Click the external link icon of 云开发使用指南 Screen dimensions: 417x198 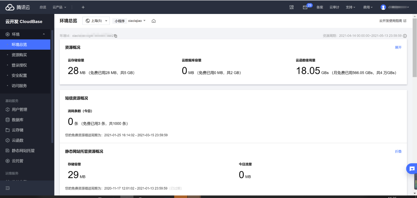click(x=405, y=21)
